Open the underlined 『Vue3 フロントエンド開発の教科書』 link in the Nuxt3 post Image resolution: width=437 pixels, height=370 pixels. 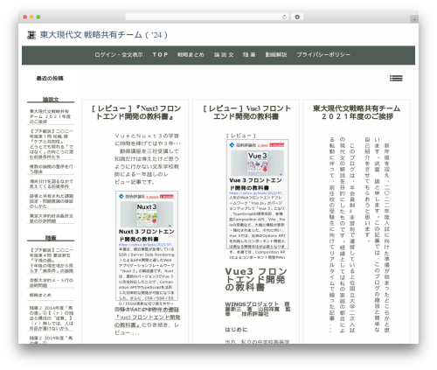click(x=147, y=321)
